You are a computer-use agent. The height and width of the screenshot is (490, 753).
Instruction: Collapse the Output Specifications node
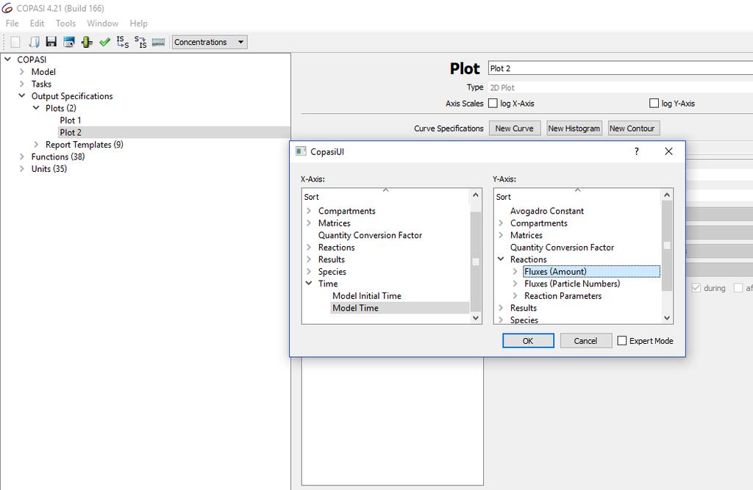click(21, 96)
